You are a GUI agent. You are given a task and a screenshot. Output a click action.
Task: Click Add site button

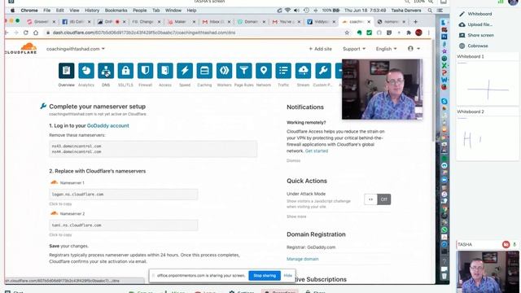pyautogui.click(x=320, y=49)
